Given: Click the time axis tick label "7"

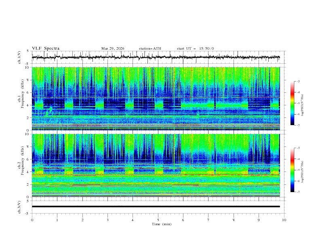Looking at the screenshot, I should tap(208, 220).
